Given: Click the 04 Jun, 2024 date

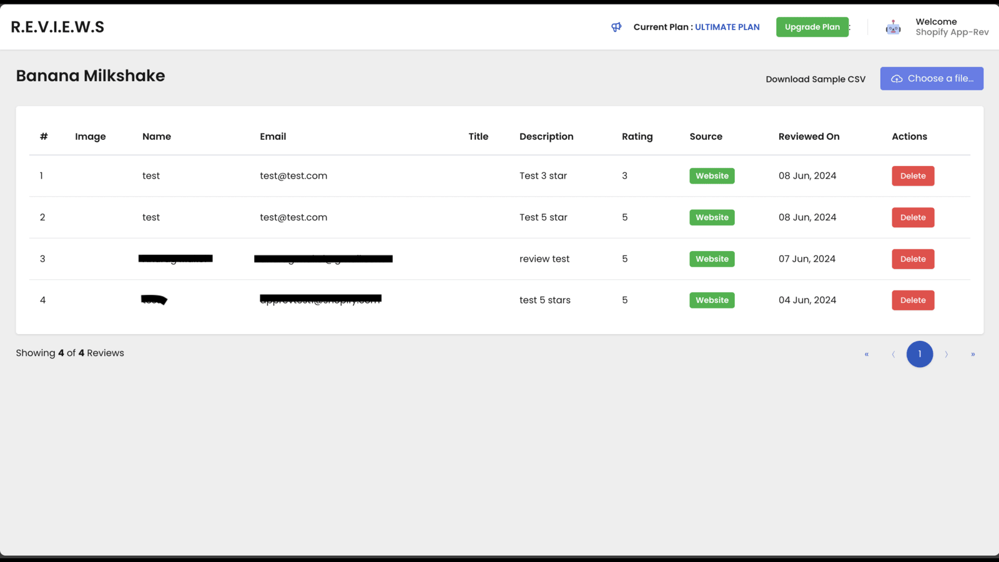Looking at the screenshot, I should 807,300.
